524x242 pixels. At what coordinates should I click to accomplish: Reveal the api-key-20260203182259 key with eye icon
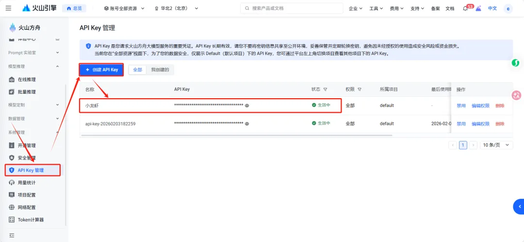tap(247, 123)
